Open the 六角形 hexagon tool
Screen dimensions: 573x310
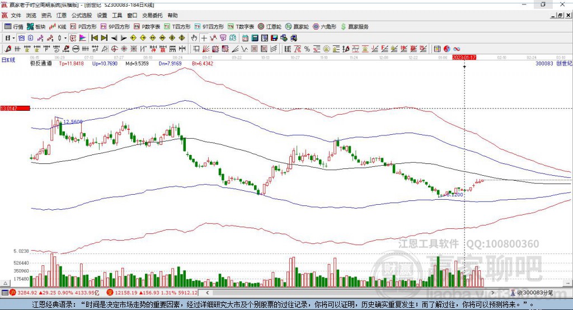point(324,26)
